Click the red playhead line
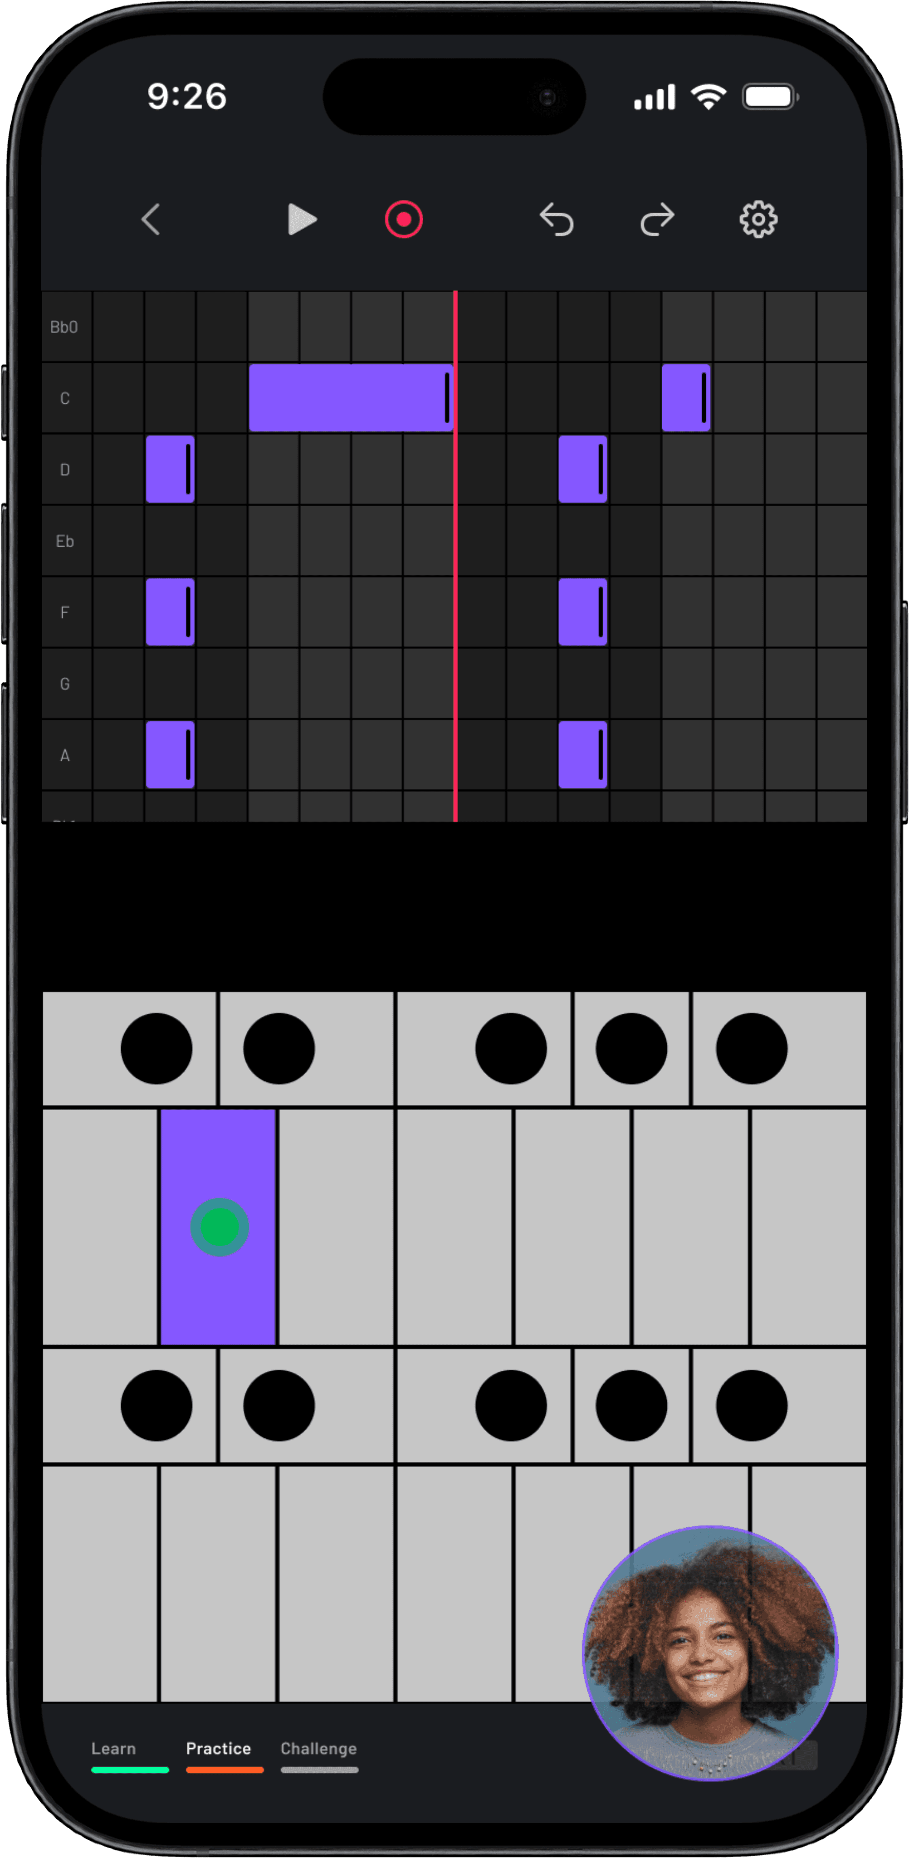Screen dimensions: 909x1858 coord(455,555)
